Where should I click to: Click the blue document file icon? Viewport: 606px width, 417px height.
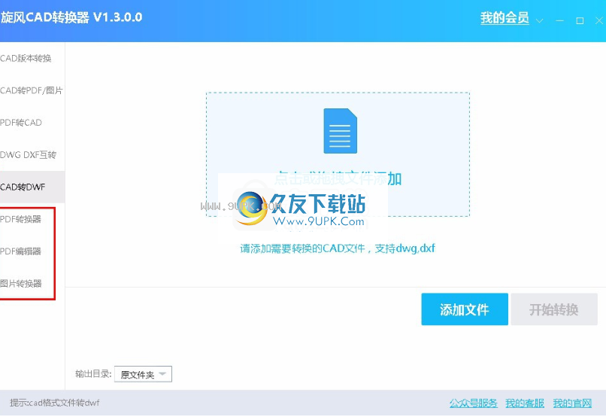click(340, 131)
